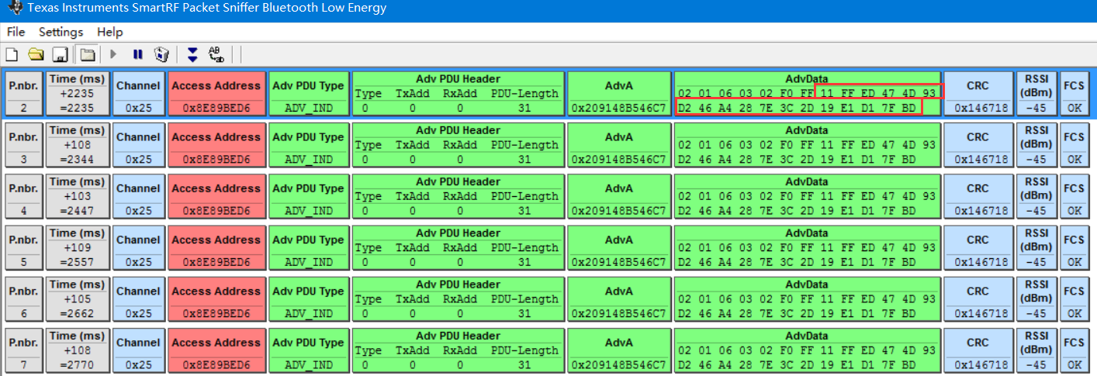The width and height of the screenshot is (1097, 376).
Task: Open a saved capture with the yellow folder icon
Action: 36,55
